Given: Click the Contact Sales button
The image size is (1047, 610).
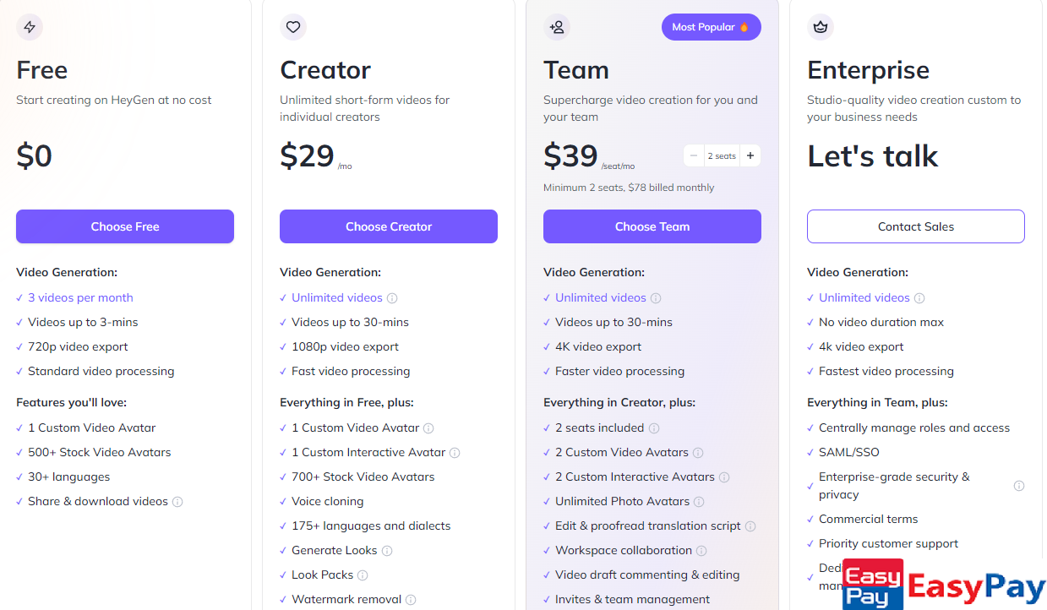Looking at the screenshot, I should point(916,226).
